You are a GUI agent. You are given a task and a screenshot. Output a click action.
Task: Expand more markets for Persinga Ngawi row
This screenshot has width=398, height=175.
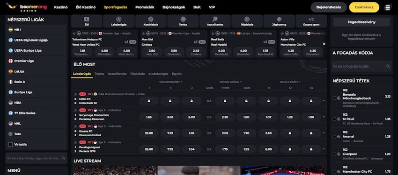[x=324, y=149]
